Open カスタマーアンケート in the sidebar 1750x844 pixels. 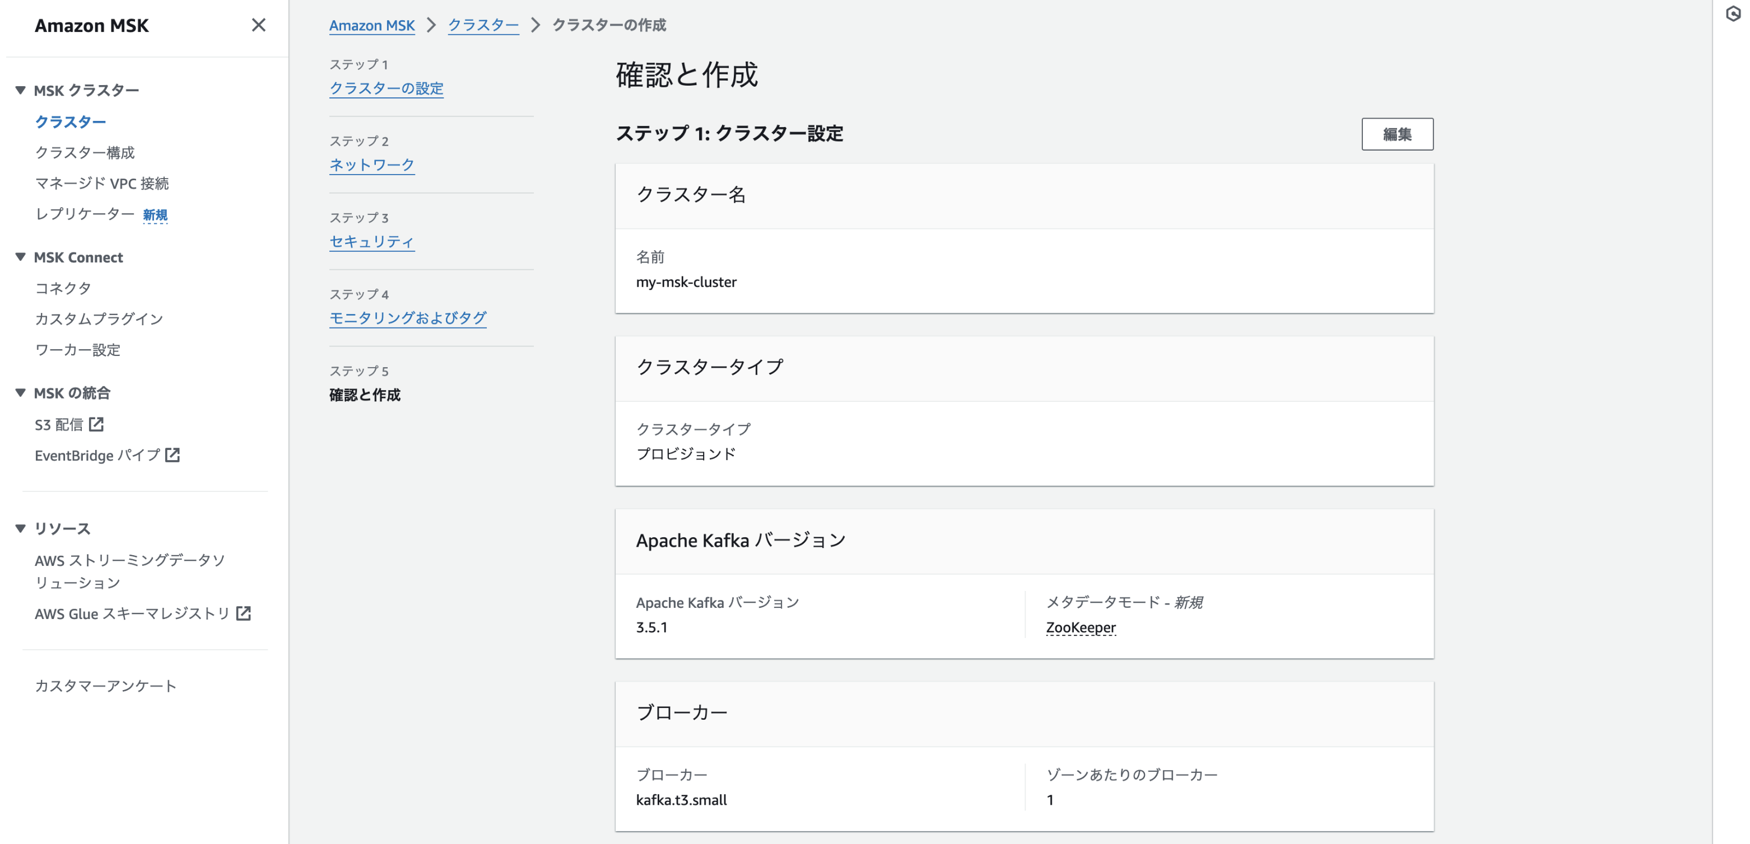105,686
